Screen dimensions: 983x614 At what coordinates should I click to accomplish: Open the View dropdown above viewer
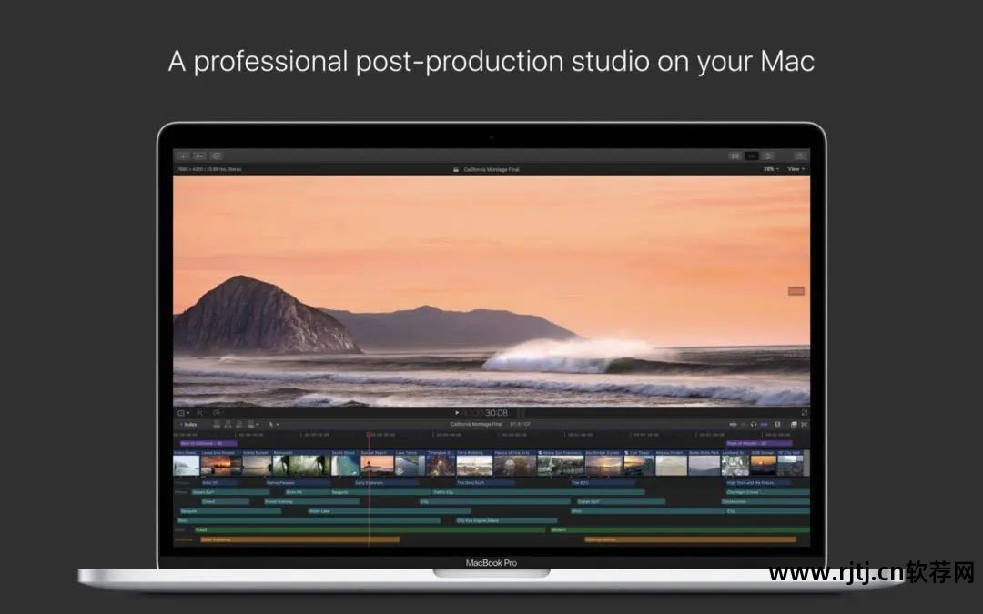point(796,169)
